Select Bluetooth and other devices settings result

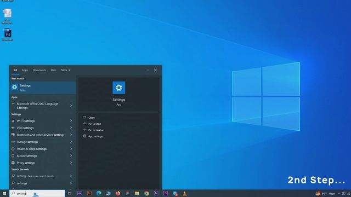point(43,135)
